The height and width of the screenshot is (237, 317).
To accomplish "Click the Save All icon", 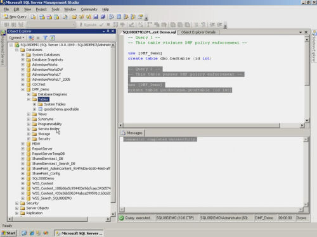I will pos(103,17).
